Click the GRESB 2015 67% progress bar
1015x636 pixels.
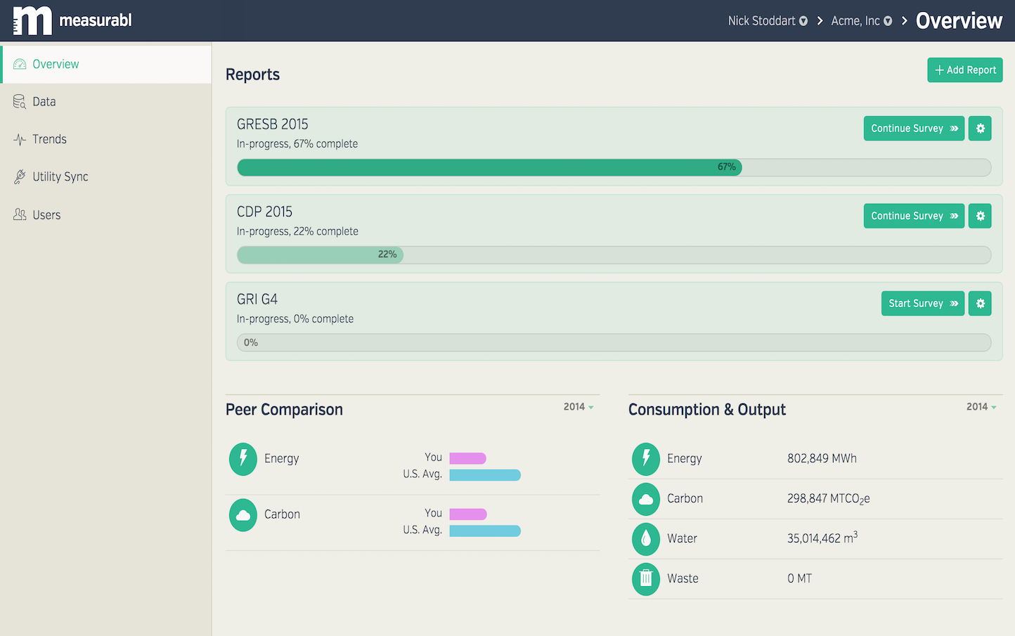(614, 167)
